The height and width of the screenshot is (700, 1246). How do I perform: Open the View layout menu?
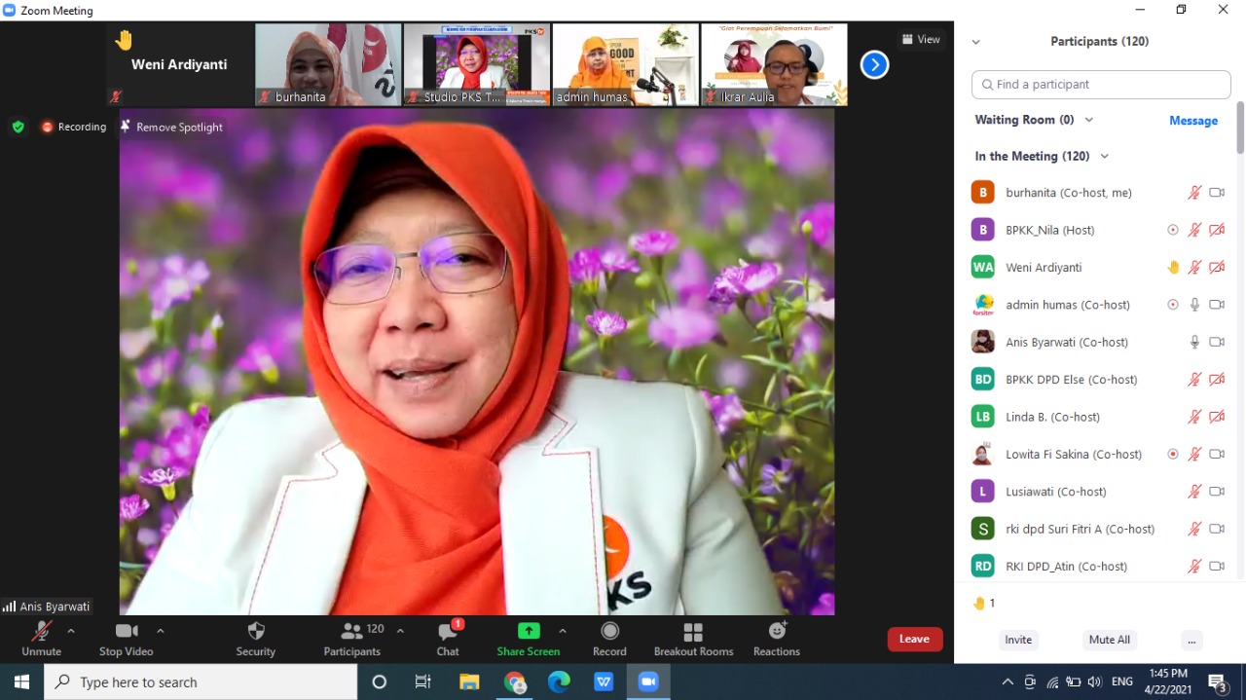pos(920,40)
